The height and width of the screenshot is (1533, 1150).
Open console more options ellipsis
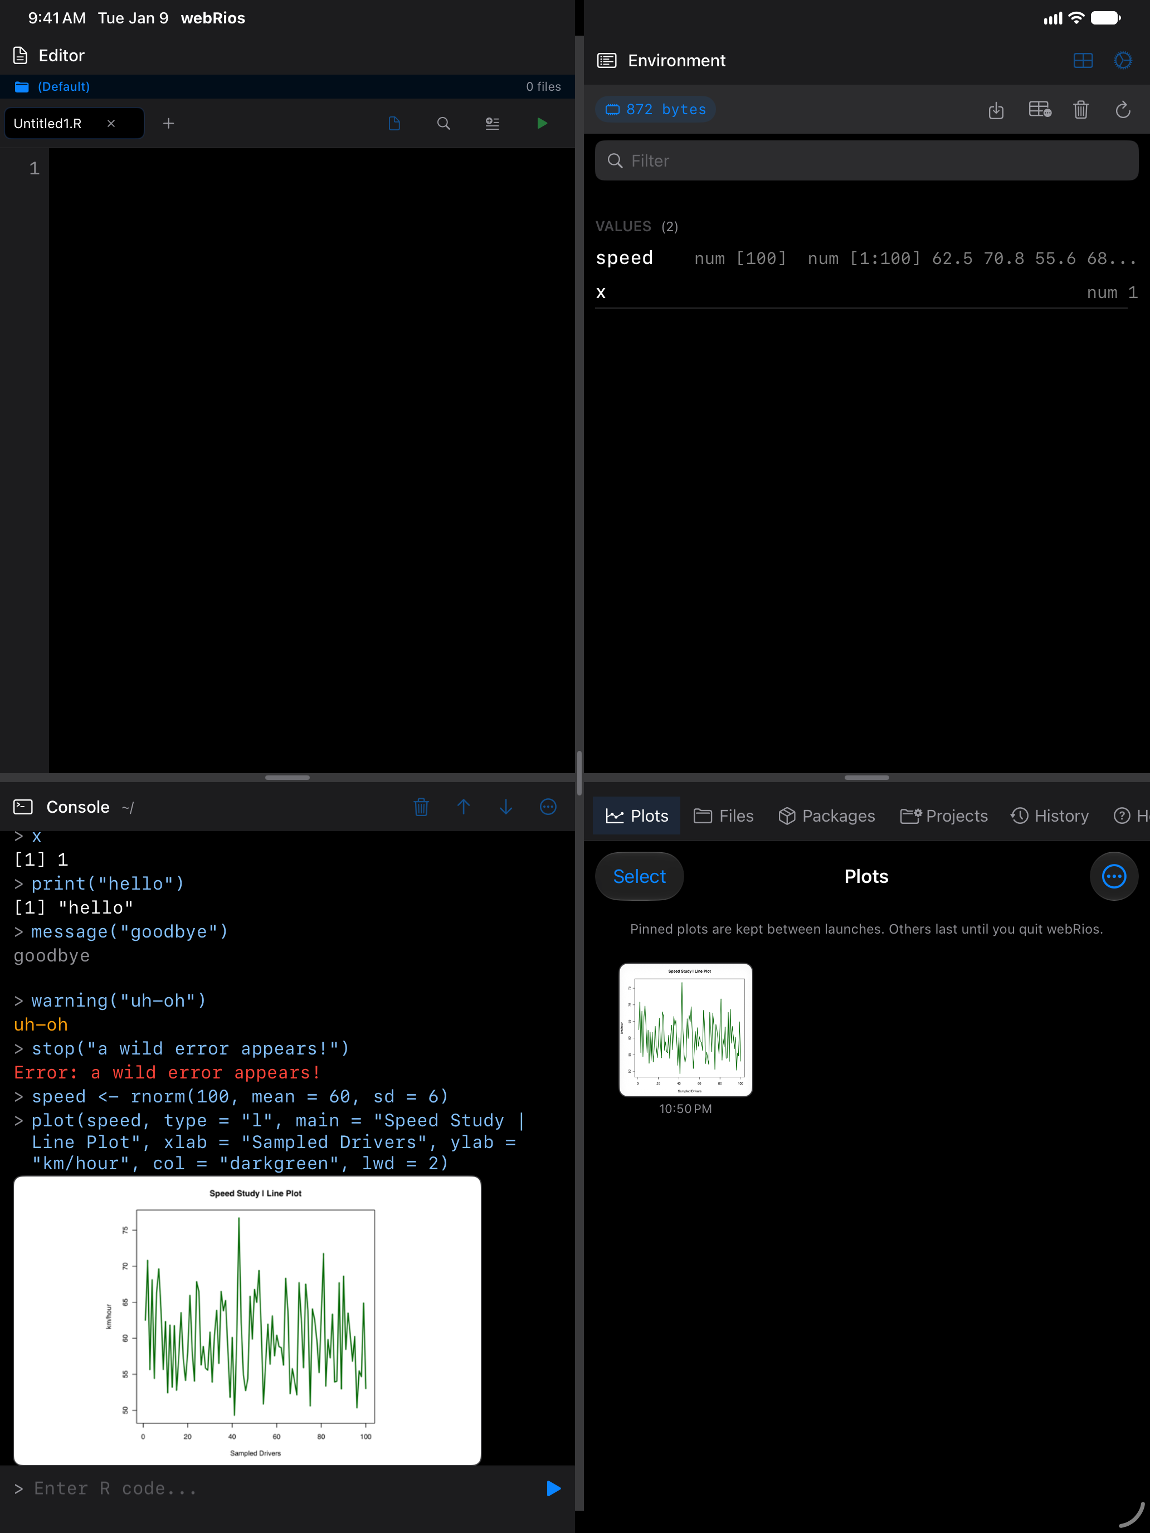(548, 807)
